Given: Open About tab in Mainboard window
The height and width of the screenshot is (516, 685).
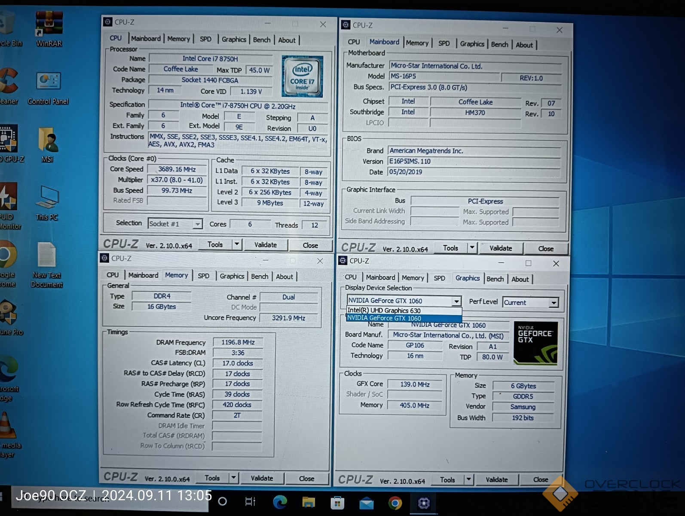Looking at the screenshot, I should [x=524, y=45].
